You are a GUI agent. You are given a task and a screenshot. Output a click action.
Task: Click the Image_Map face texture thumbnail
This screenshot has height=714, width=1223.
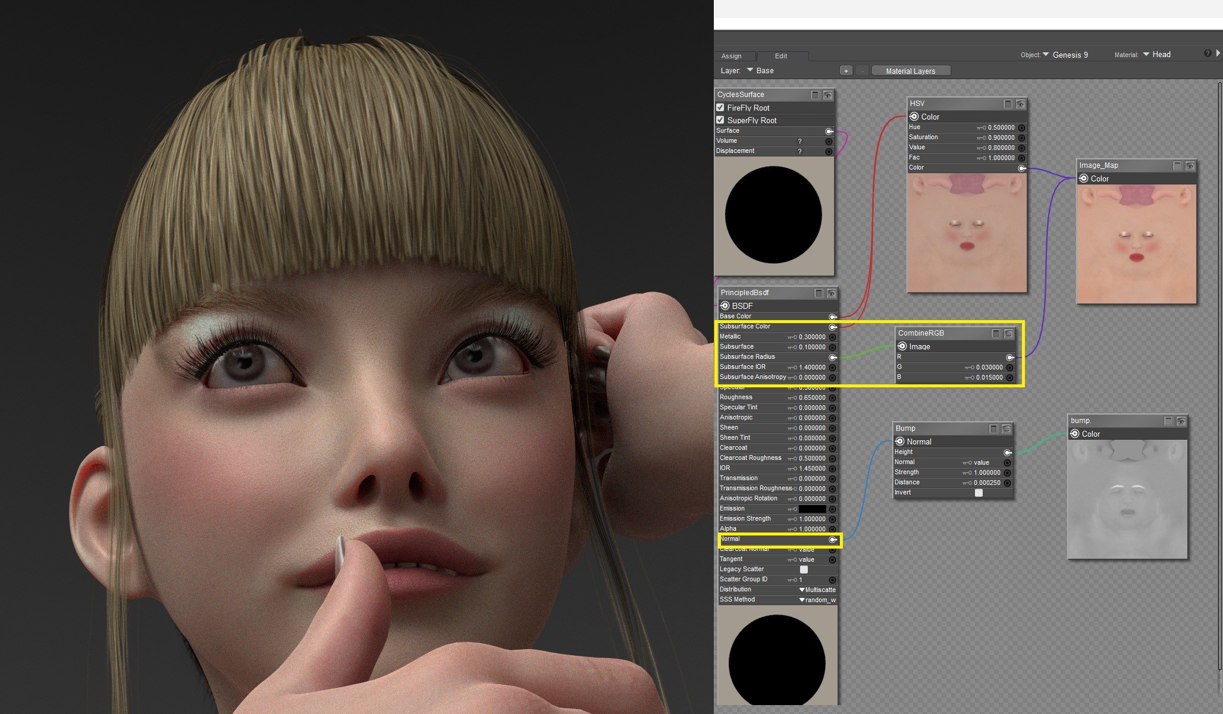tap(1136, 244)
